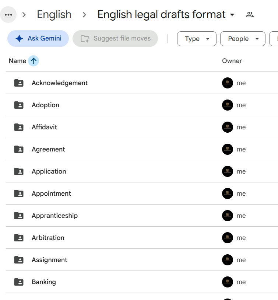278x300 pixels.
Task: Click the Owner column header
Action: point(232,61)
